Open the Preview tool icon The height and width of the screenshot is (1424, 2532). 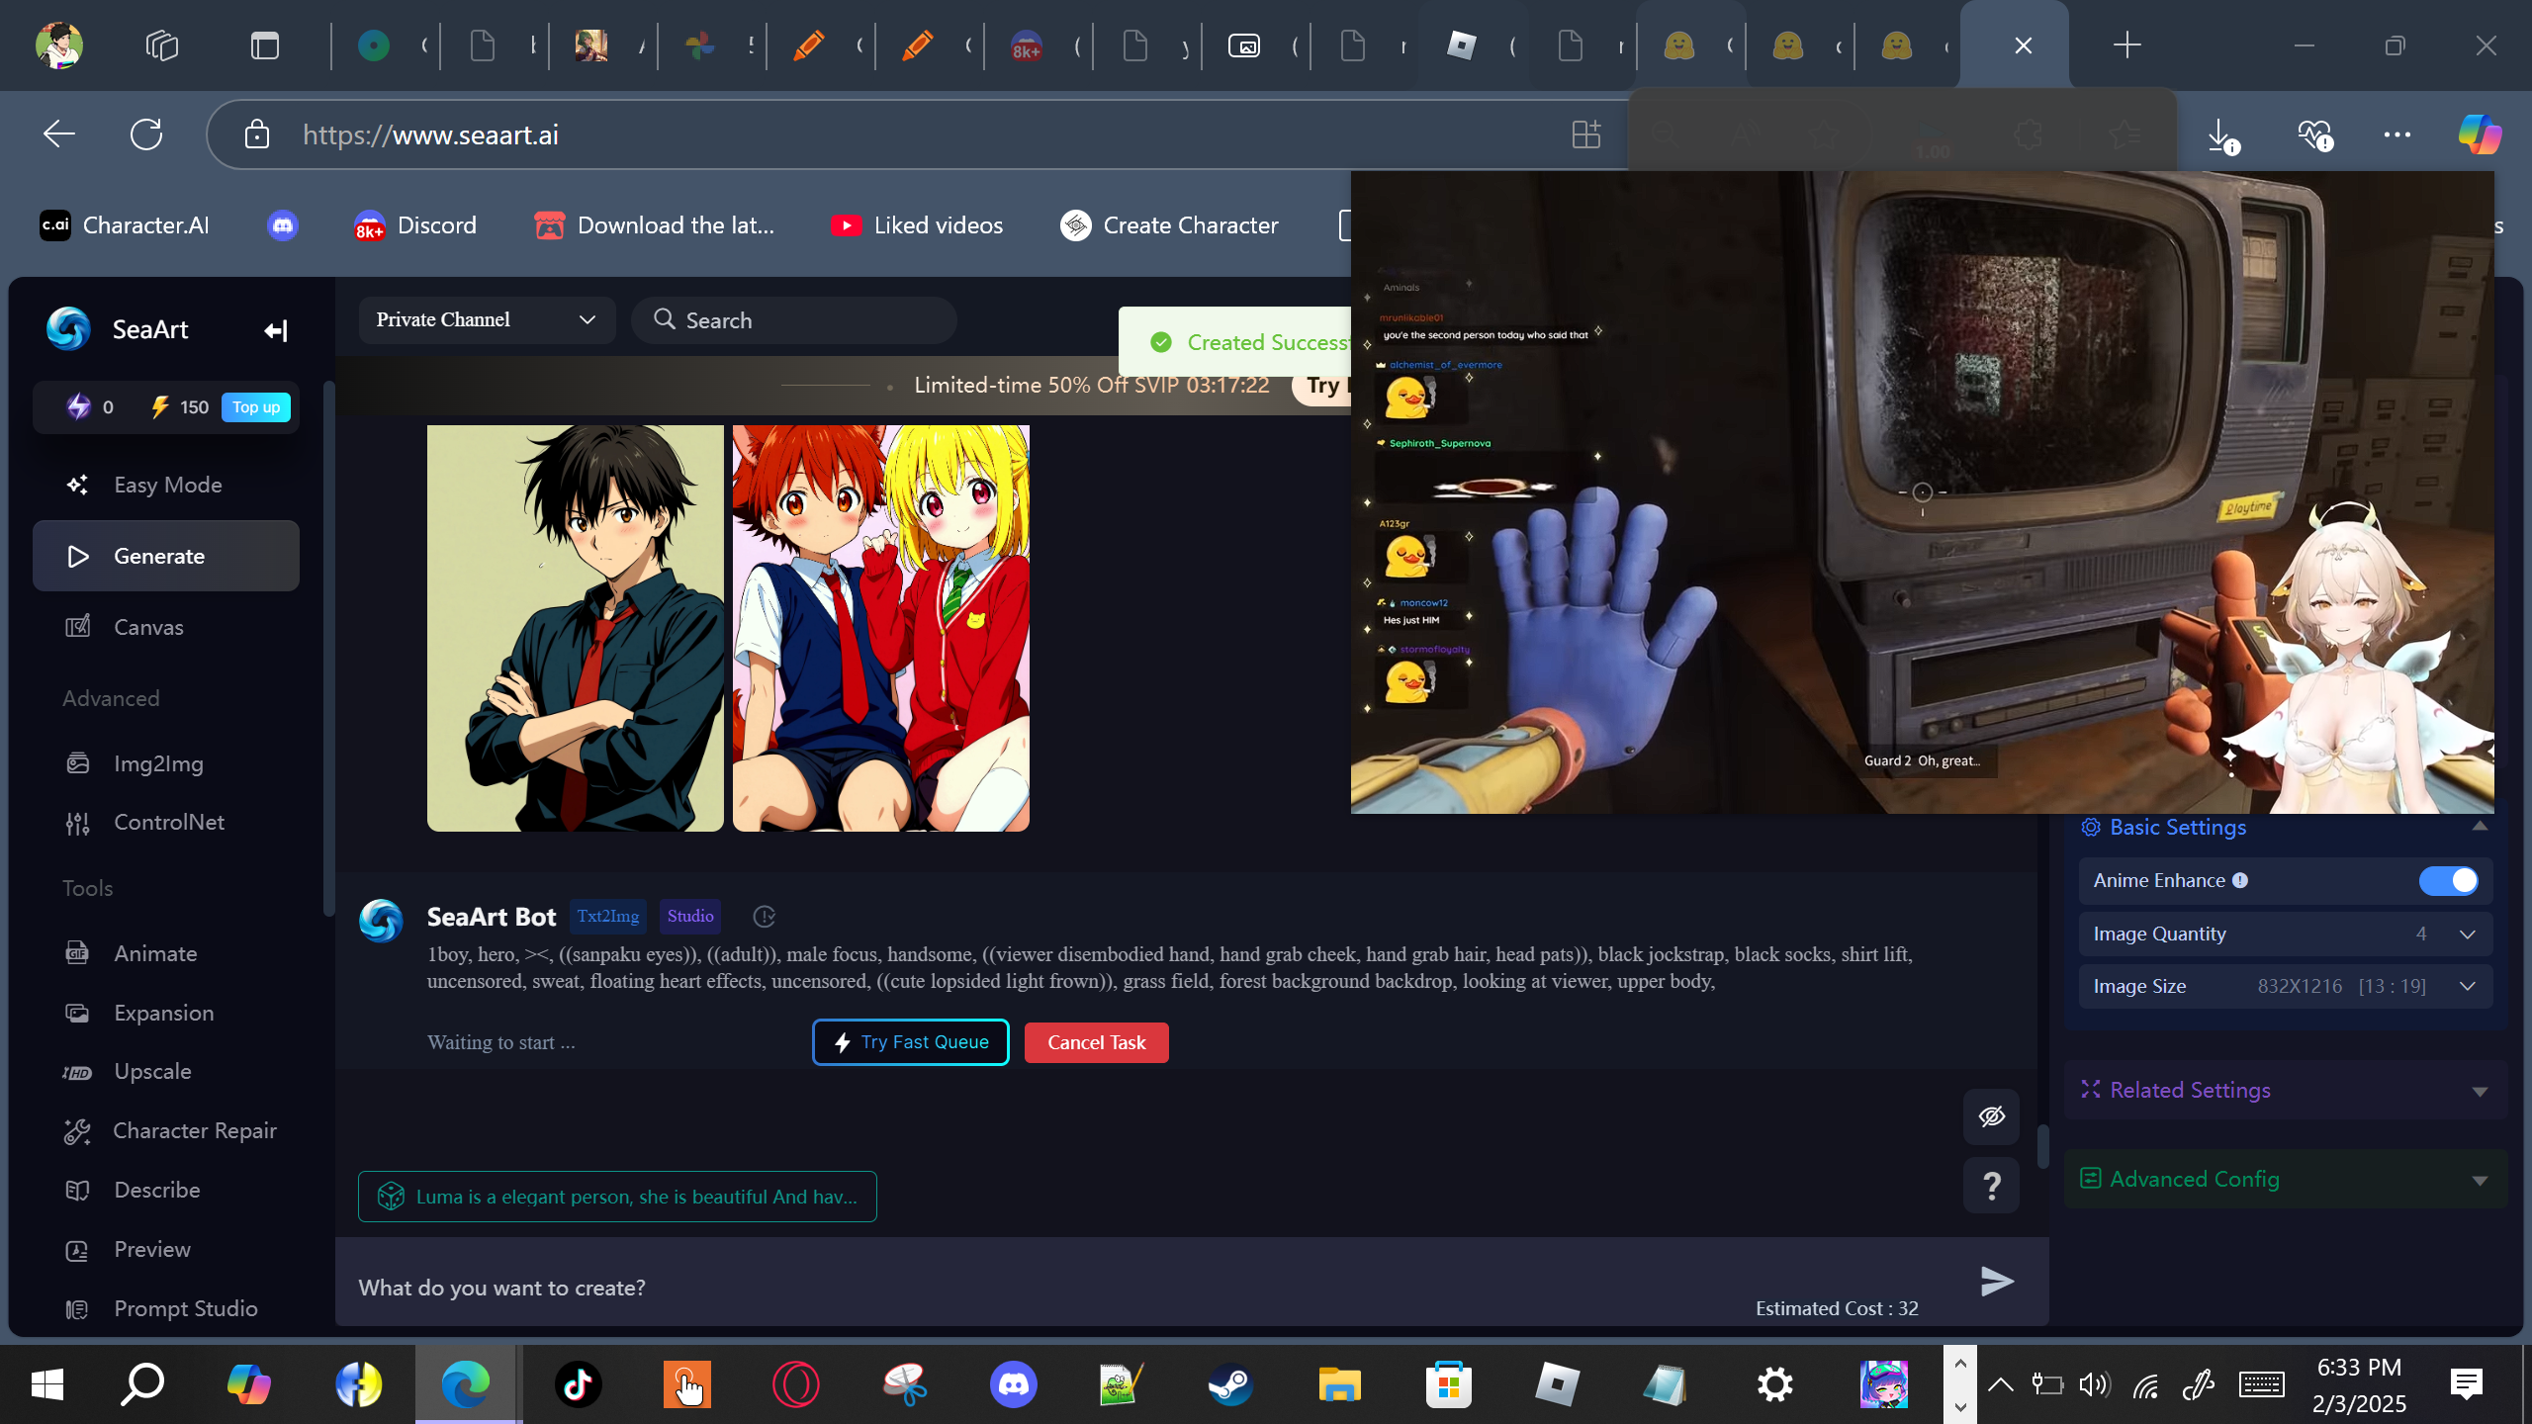point(77,1250)
